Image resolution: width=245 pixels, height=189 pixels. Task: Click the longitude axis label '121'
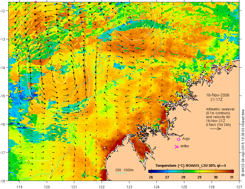74,187
